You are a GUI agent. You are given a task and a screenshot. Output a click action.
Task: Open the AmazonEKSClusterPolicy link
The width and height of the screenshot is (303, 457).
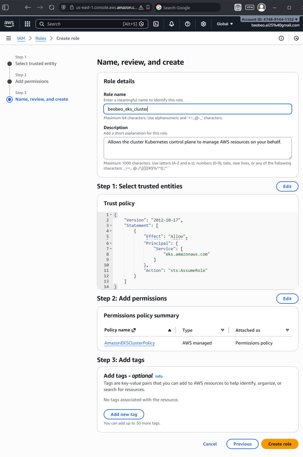(129, 343)
